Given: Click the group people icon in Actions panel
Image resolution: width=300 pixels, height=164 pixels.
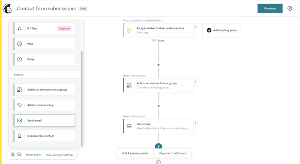Looking at the screenshot, I should click(x=20, y=89).
